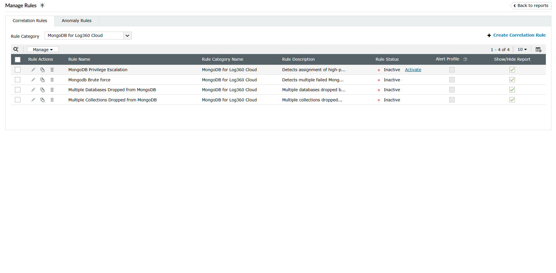Click the Rule Status column header
556x273 pixels.
tap(387, 59)
